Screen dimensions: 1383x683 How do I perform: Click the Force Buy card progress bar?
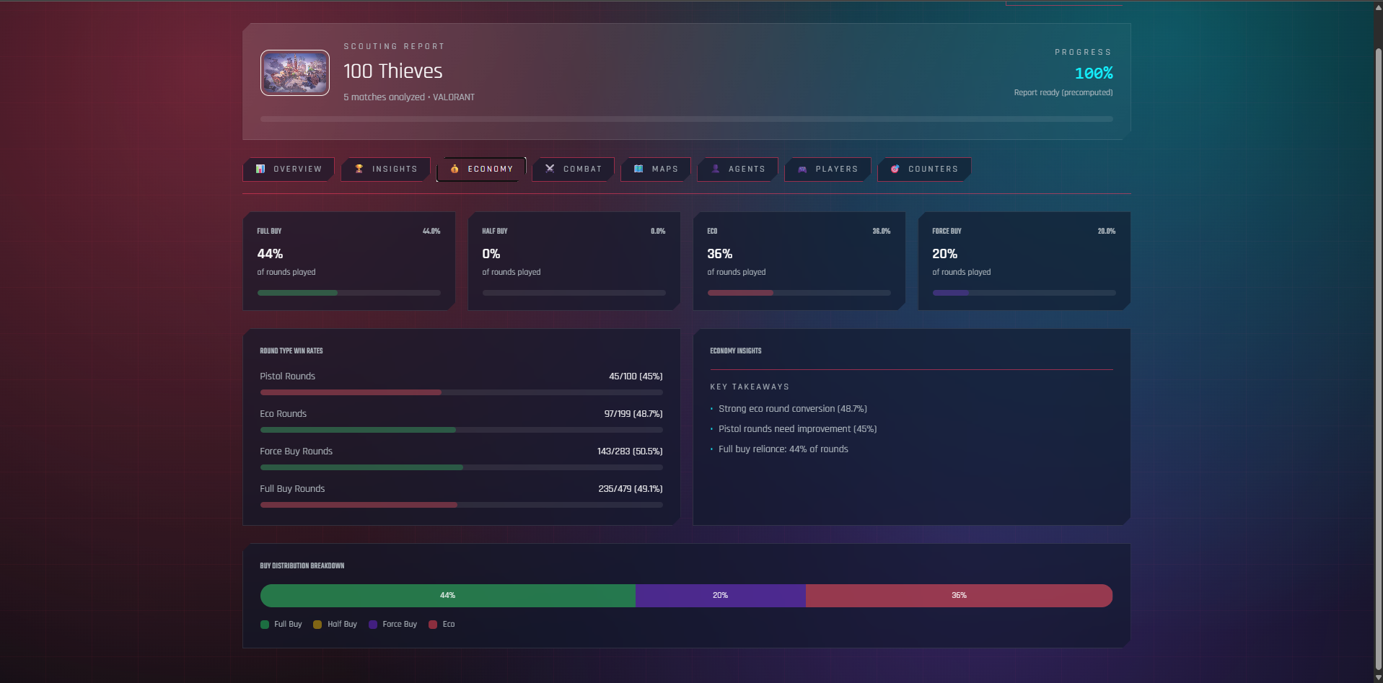click(x=1024, y=293)
